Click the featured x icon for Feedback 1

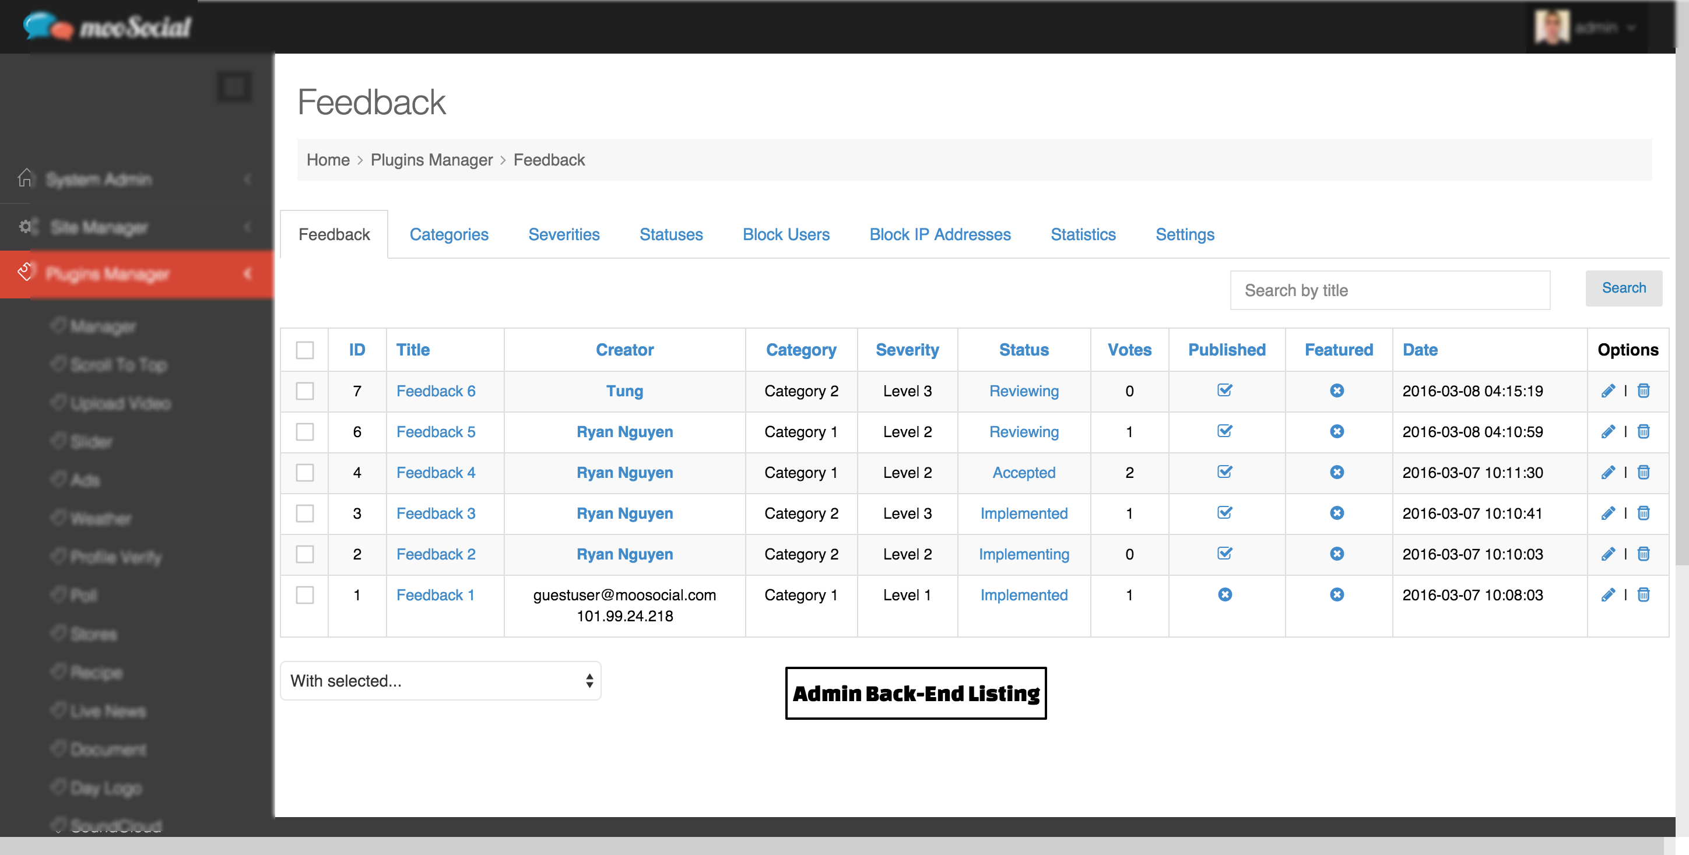click(x=1337, y=594)
